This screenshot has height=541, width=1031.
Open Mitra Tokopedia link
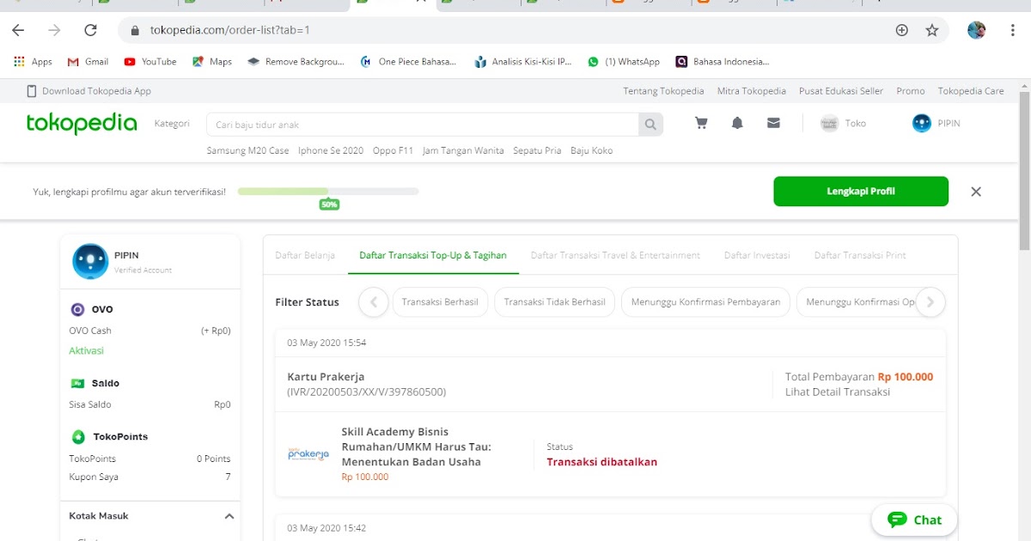tap(752, 91)
